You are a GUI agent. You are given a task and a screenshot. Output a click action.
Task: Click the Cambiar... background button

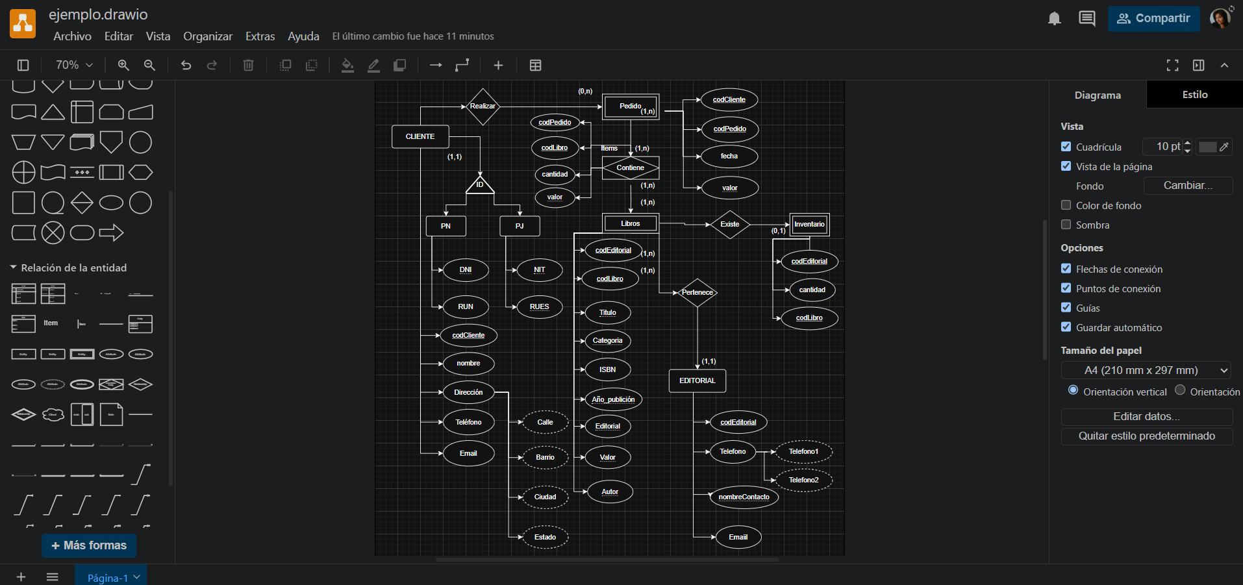1188,186
